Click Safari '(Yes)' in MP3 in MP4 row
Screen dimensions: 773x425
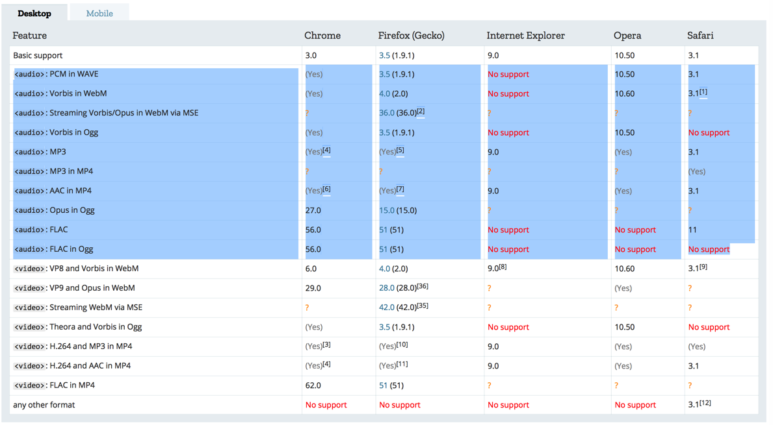tap(696, 171)
